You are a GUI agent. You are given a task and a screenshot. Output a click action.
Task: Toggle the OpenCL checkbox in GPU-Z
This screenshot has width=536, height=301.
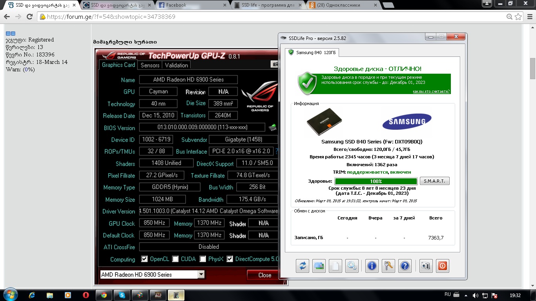[144, 259]
